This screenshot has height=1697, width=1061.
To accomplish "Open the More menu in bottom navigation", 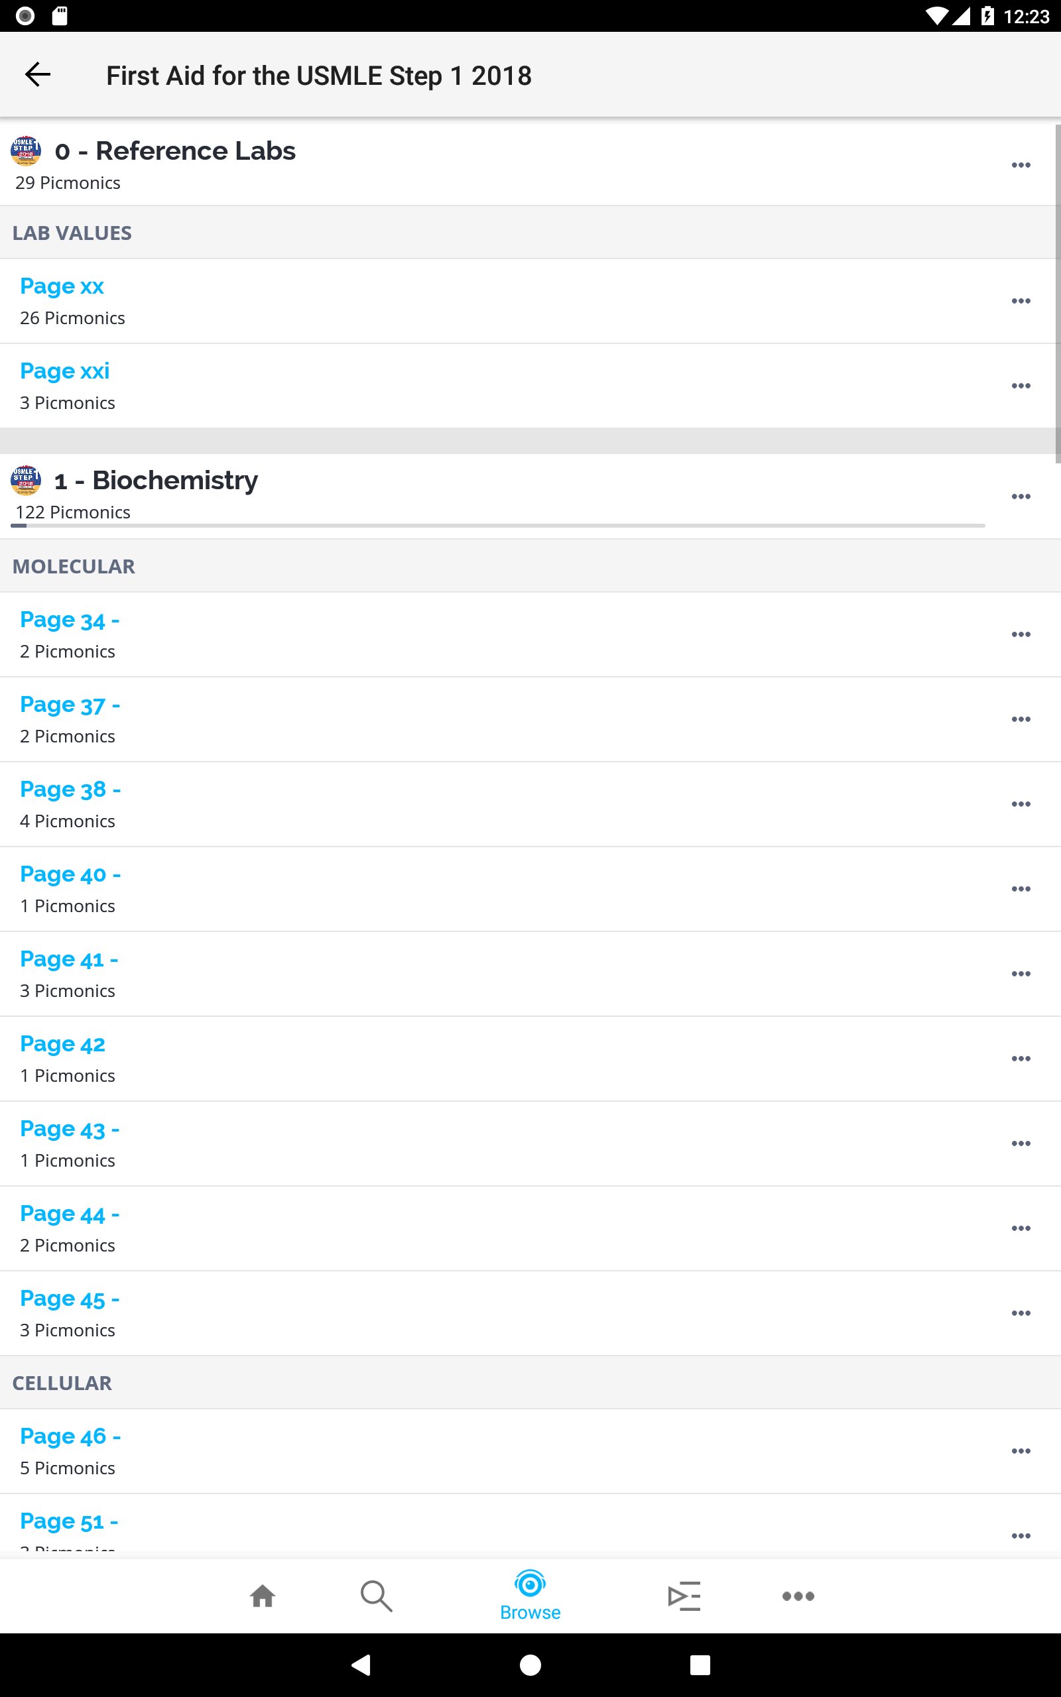I will [x=798, y=1596].
